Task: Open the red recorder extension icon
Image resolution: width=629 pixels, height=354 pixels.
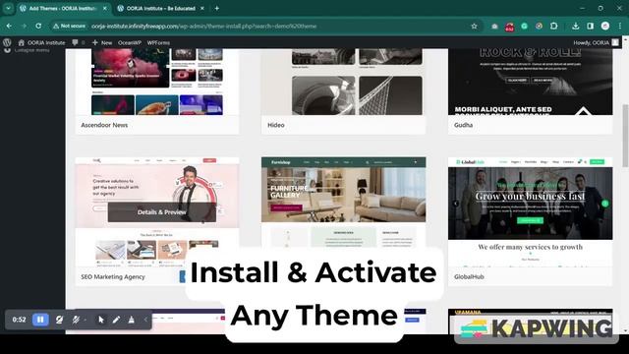Action: 509,27
